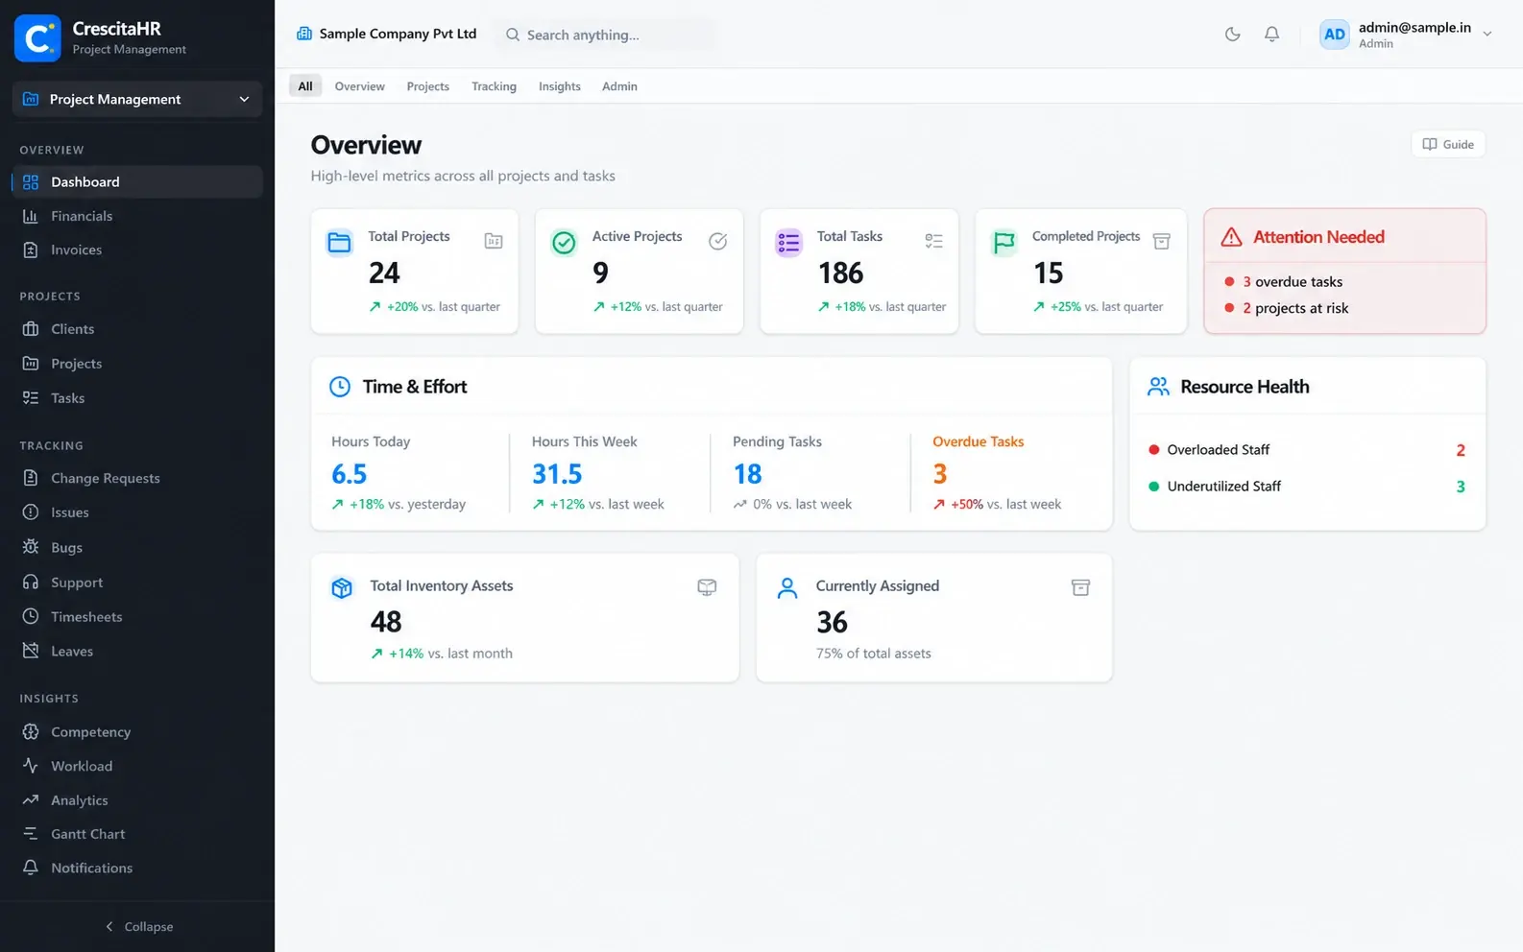Click the Gantt Chart icon
Viewport: 1523px width, 952px height.
point(31,834)
